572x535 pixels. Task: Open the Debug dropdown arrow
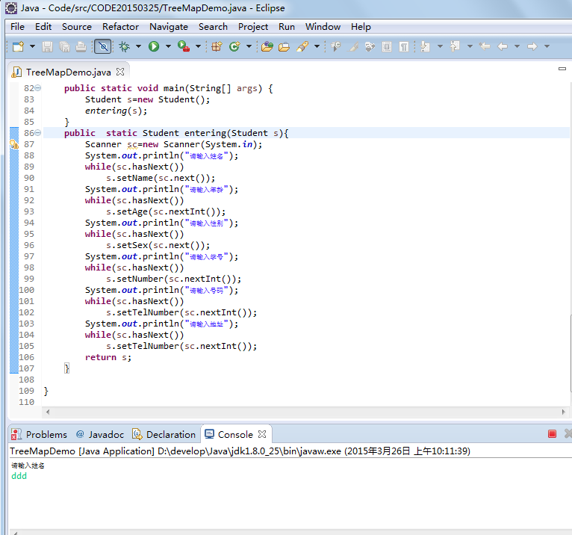point(139,47)
